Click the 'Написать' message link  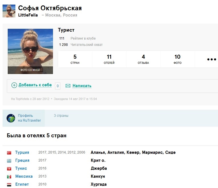click(82, 86)
